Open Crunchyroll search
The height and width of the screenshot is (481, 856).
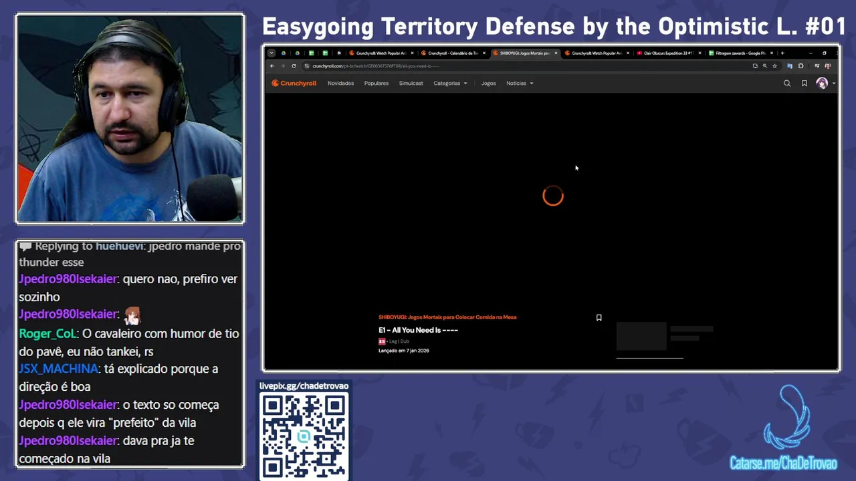(787, 84)
